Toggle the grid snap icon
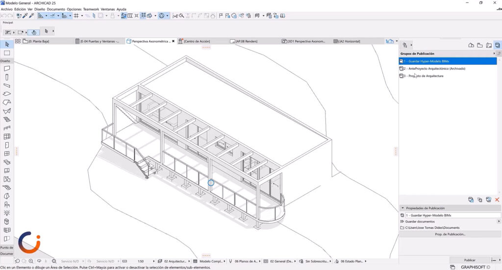Image resolution: width=502 pixels, height=270 pixels. point(76,16)
